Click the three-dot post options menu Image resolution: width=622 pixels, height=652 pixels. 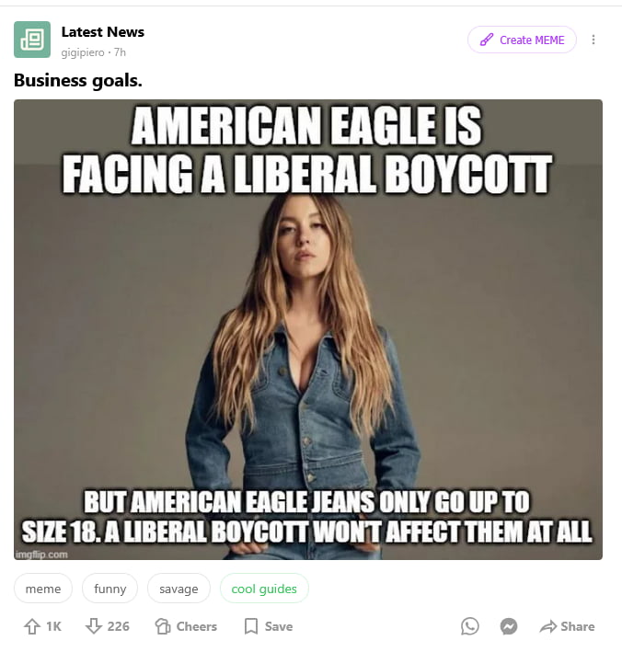593,40
